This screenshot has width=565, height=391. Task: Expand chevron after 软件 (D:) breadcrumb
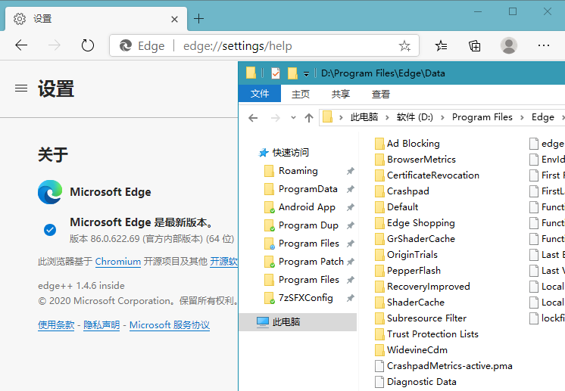(x=442, y=118)
